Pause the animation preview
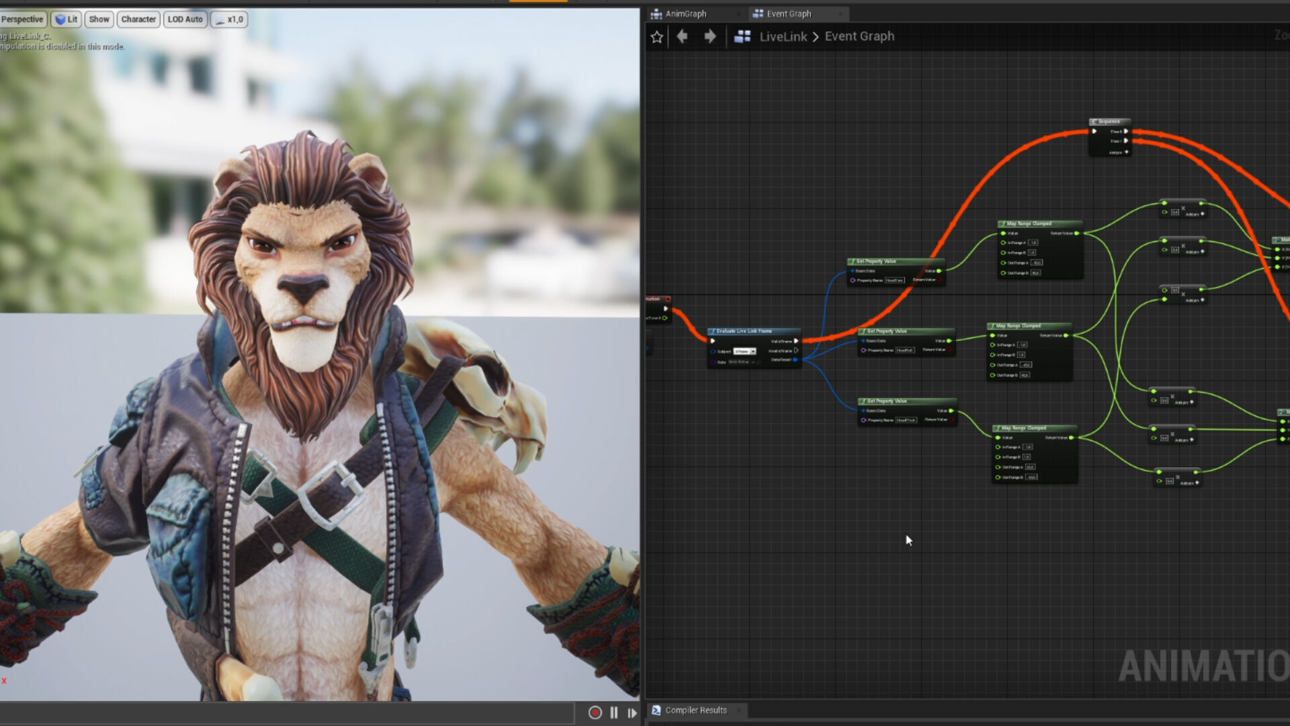 tap(613, 713)
